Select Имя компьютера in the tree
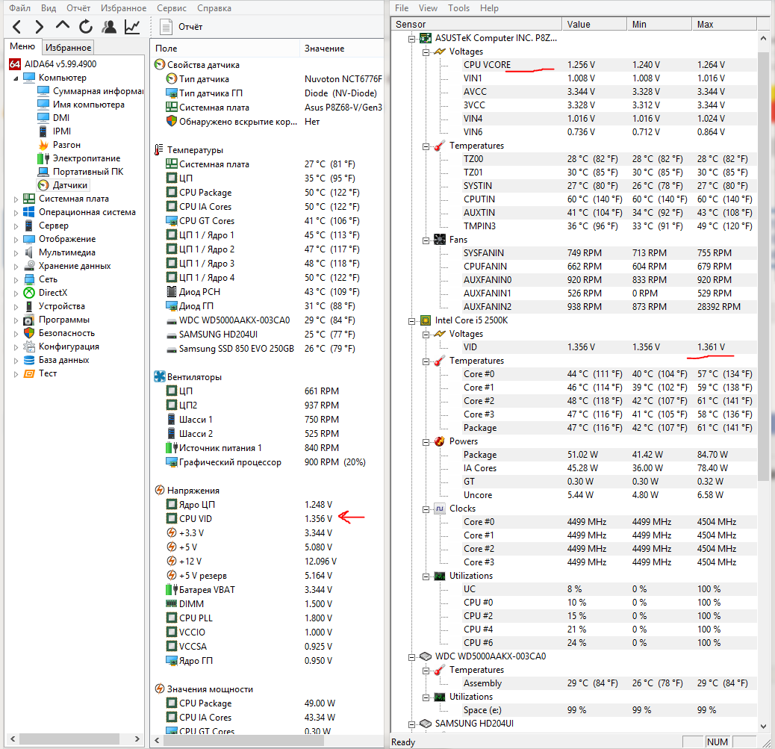This screenshot has width=775, height=749. coord(81,105)
